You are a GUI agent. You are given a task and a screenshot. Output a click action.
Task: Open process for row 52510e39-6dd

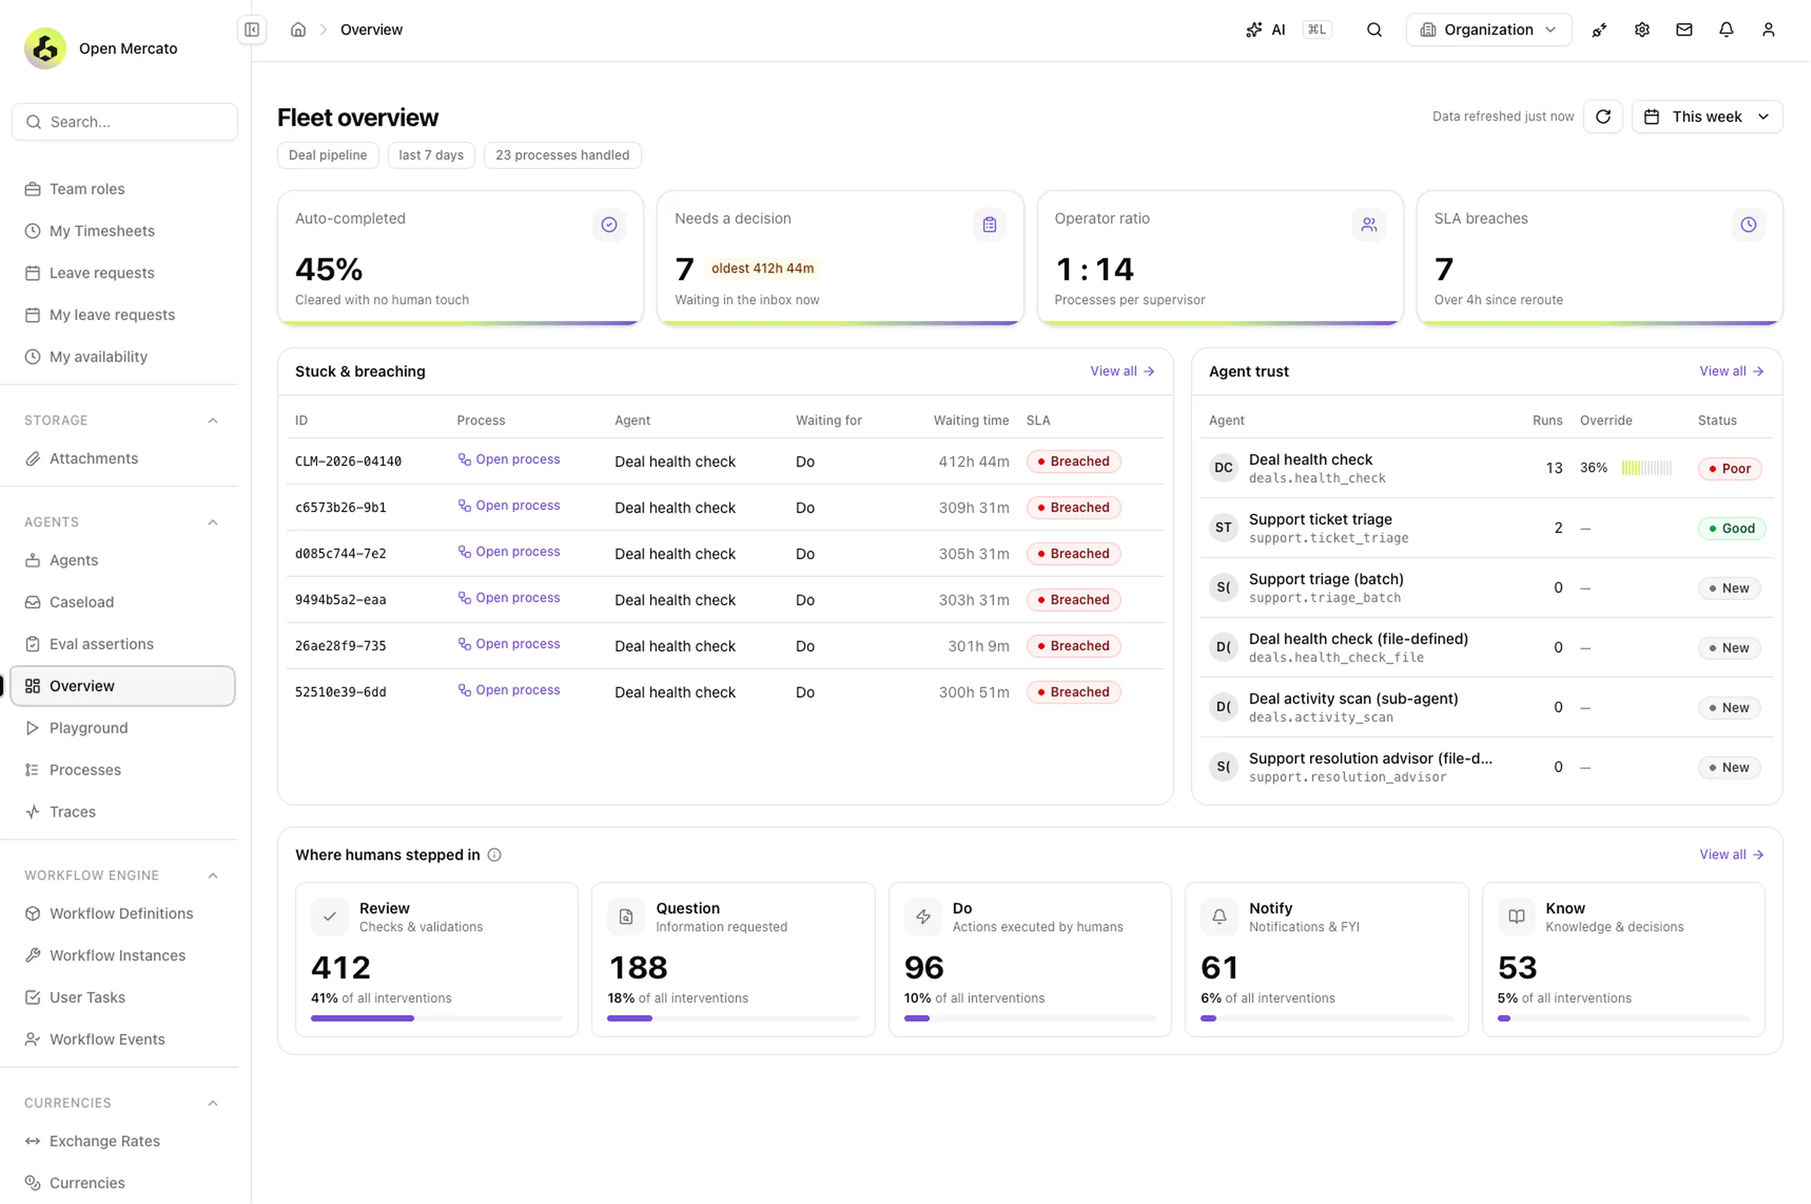(x=509, y=689)
